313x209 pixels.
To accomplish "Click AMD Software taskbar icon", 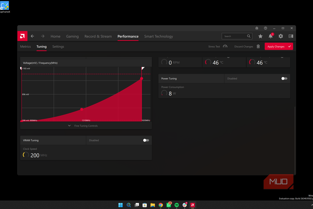I will [x=192, y=205].
